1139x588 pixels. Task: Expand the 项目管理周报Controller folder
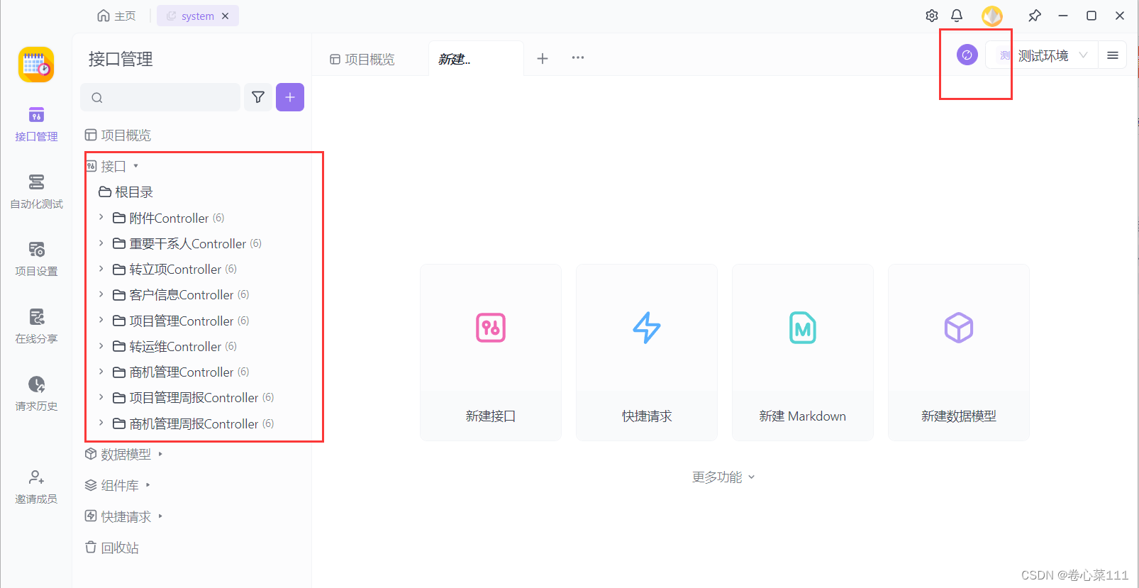(x=101, y=397)
